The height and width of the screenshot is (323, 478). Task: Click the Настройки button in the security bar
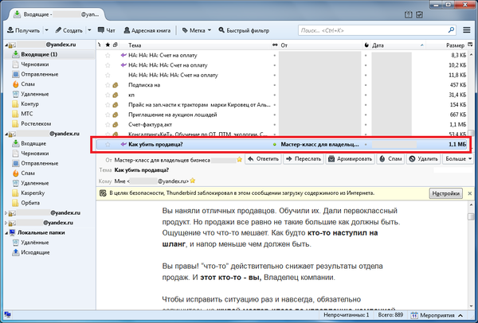445,193
